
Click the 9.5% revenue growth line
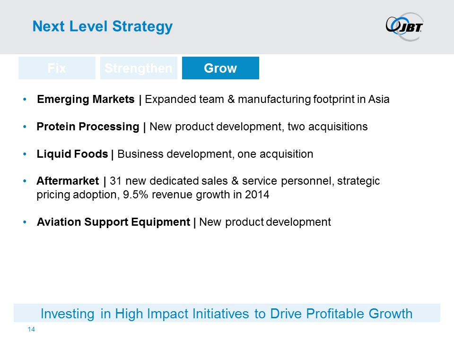coord(153,195)
